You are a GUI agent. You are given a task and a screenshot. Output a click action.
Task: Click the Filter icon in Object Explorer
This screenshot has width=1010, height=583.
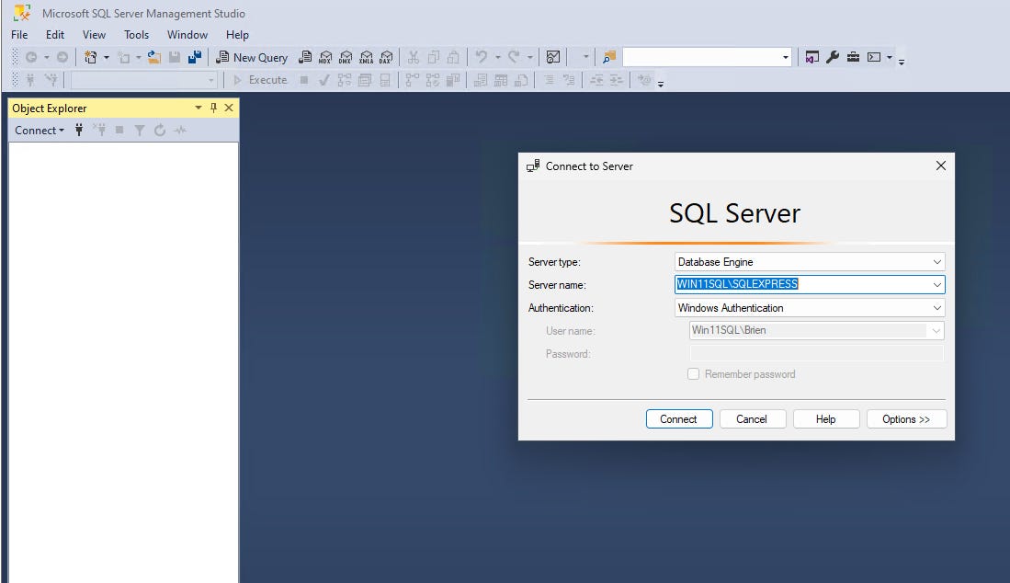[139, 131]
